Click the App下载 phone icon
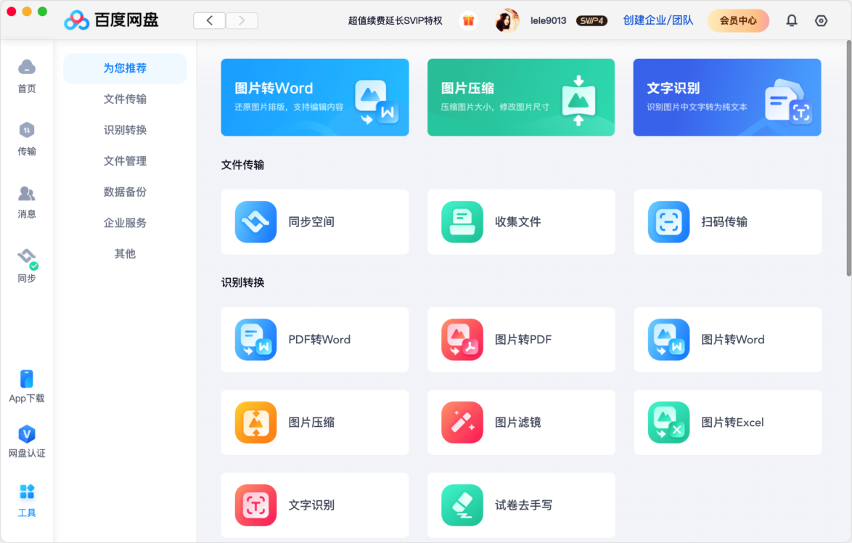Viewport: 852px width, 543px height. (x=27, y=378)
